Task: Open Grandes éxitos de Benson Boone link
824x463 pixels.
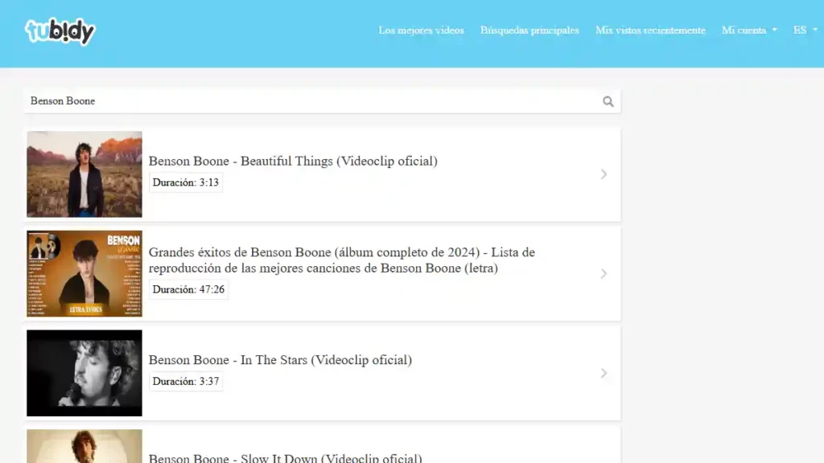Action: pos(341,260)
